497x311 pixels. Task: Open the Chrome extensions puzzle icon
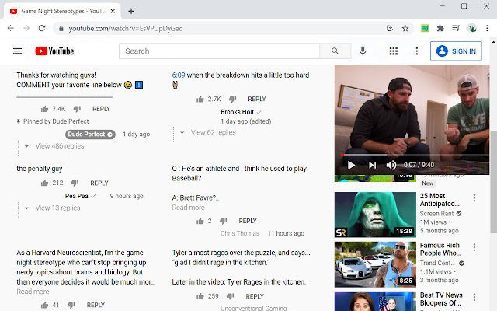(440, 28)
